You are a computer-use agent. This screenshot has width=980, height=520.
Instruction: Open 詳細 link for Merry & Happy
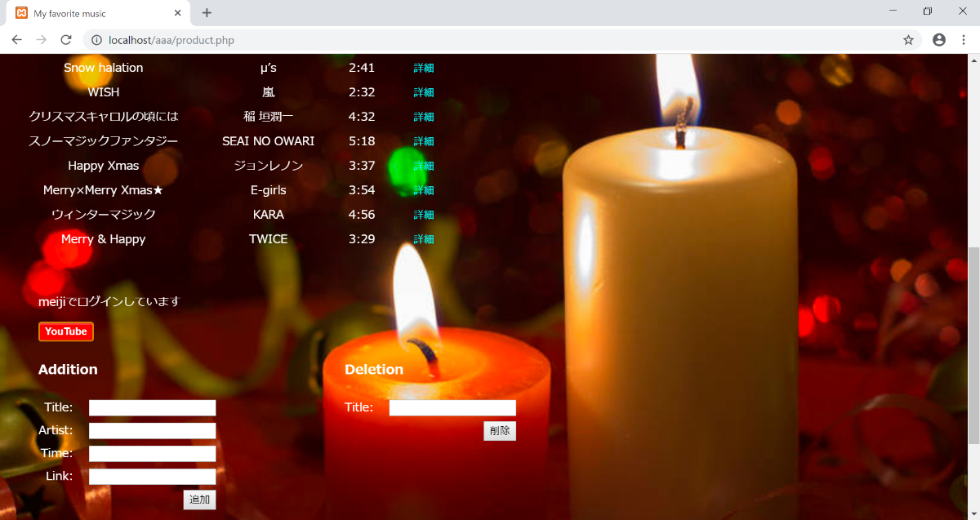tap(423, 239)
